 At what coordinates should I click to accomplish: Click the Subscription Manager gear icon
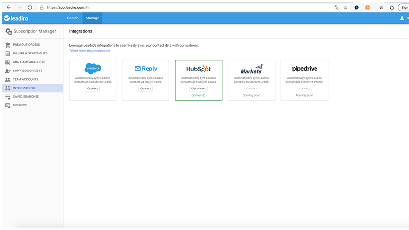(x=9, y=31)
